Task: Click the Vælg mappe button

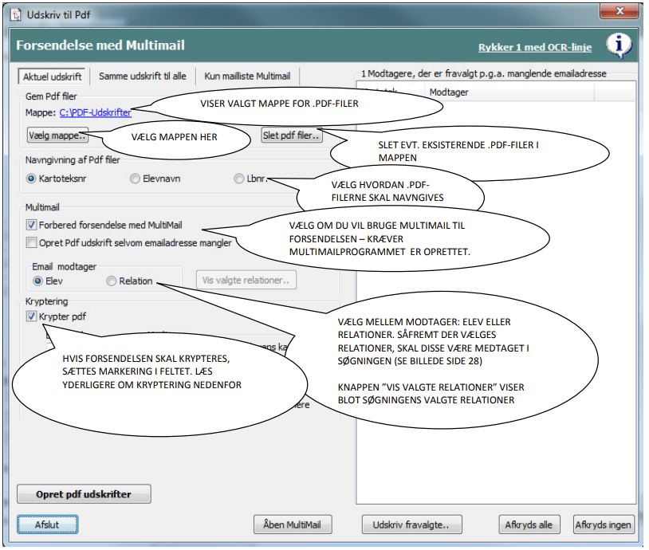Action: click(57, 136)
